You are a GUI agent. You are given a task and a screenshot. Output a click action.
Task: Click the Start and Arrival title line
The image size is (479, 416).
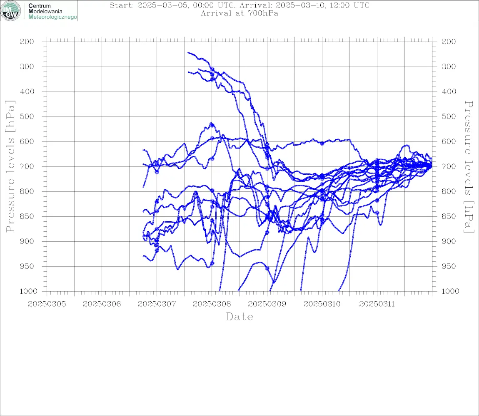[239, 5]
